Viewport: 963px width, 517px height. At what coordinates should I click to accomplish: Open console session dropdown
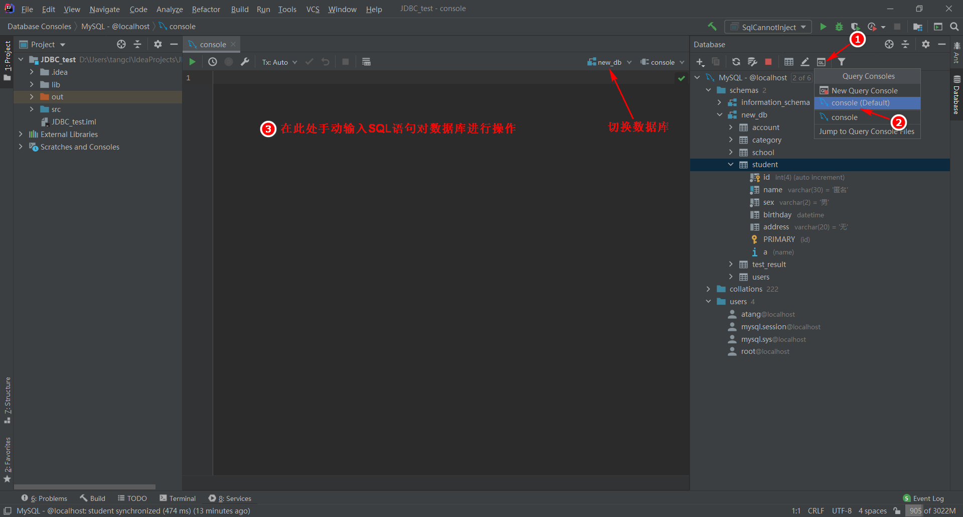[662, 62]
